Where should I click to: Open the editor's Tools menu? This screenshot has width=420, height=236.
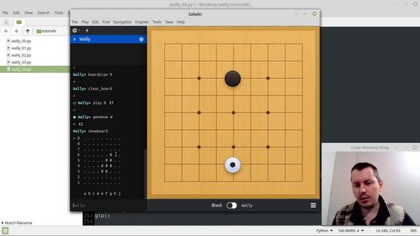tap(58, 12)
